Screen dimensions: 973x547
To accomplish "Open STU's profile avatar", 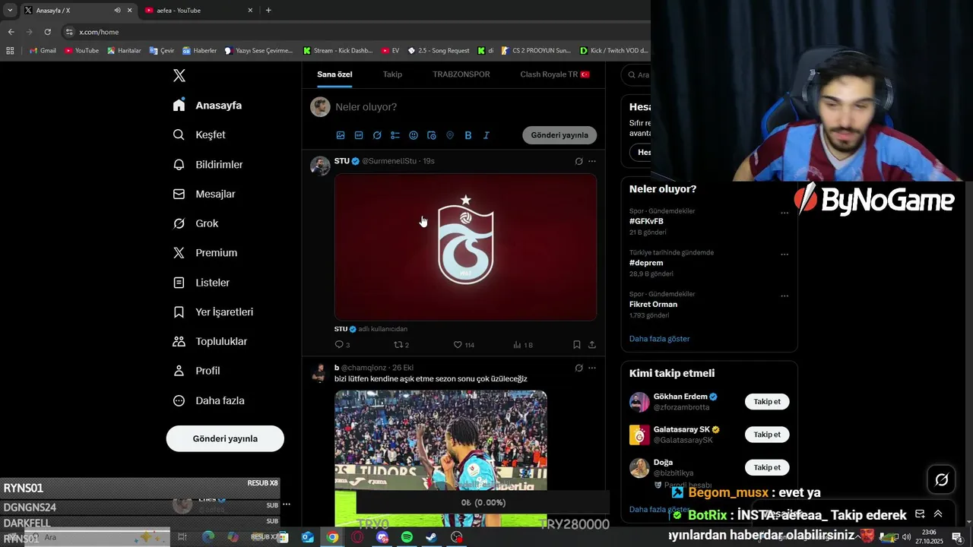I will 320,166.
